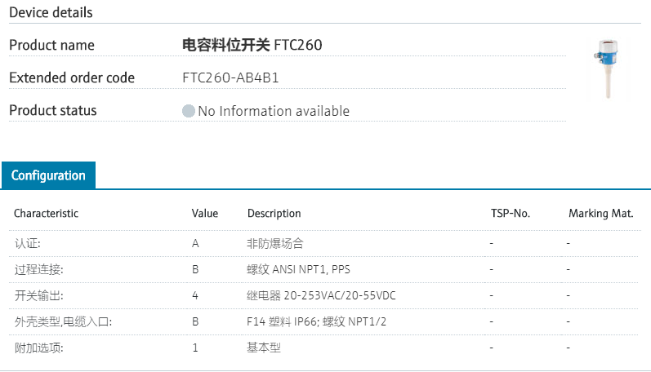
Task: Select the 附加选项 characteristic row
Action: pyautogui.click(x=38, y=348)
